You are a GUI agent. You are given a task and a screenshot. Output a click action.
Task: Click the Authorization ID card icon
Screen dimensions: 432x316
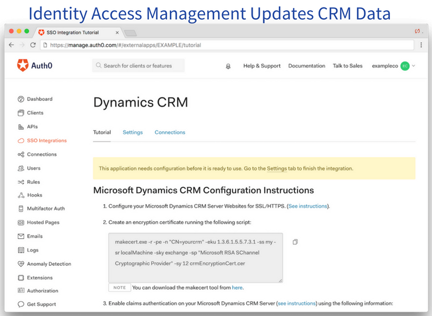point(21,290)
